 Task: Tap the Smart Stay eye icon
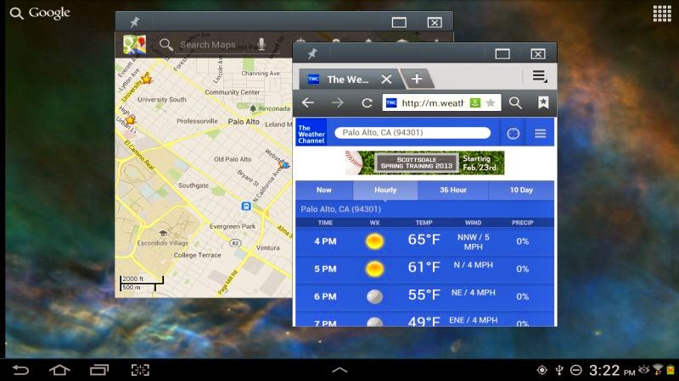tap(644, 369)
